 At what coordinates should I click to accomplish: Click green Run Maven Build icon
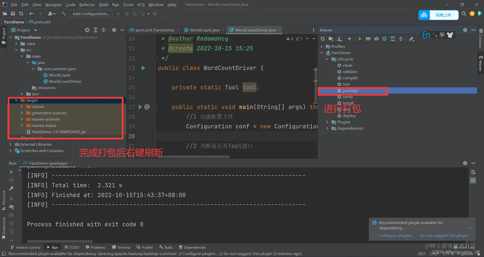pos(360,39)
